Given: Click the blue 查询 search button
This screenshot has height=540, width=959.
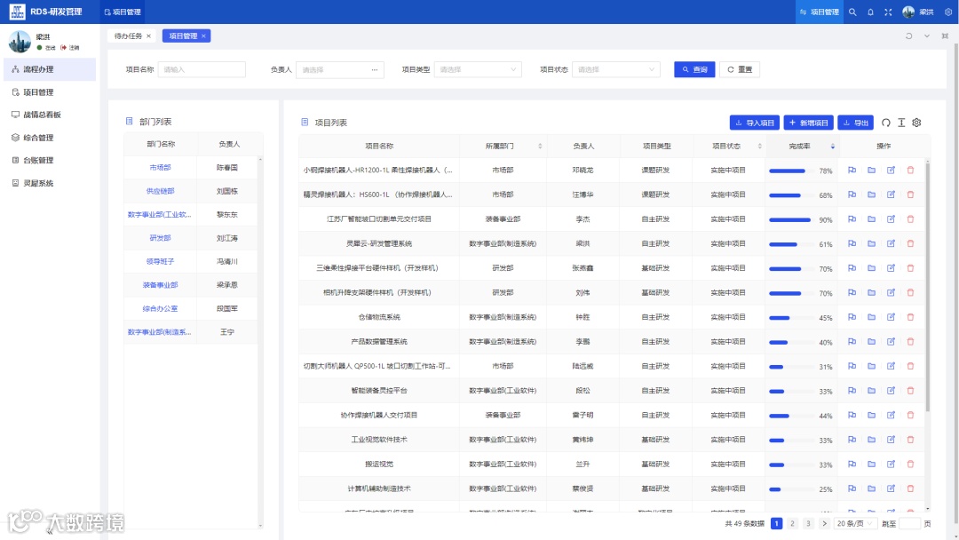Looking at the screenshot, I should click(694, 69).
